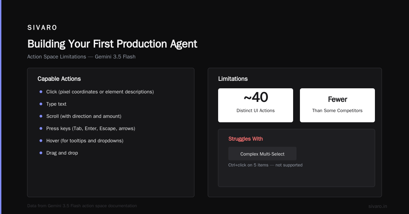
Task: Select "Press keys (Tab, Enter, Escape, arrows)" item
Action: 91,128
